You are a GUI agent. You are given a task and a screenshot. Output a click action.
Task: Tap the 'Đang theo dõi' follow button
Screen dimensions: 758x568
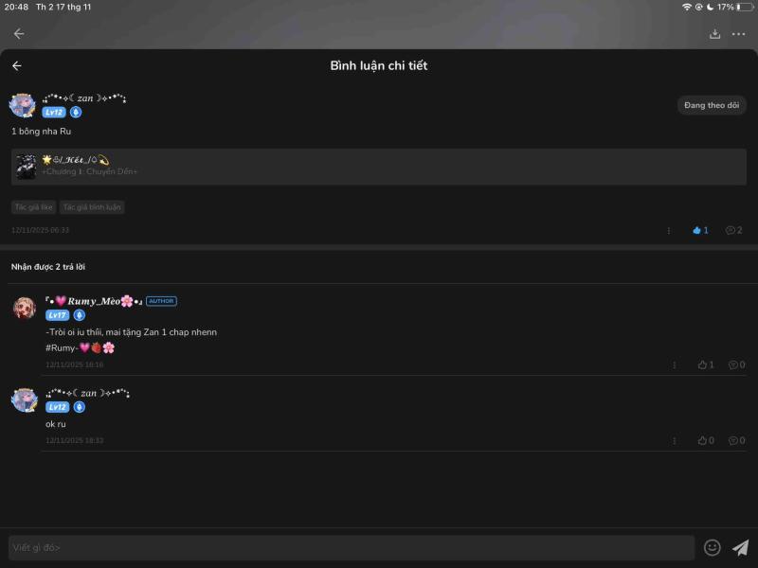(712, 105)
